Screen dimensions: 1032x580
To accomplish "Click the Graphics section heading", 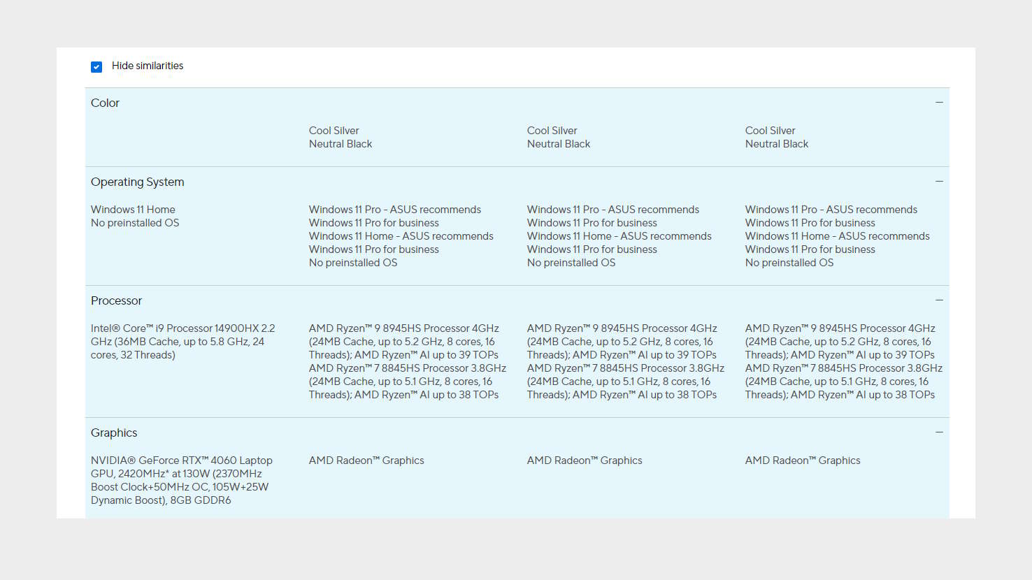I will [114, 433].
